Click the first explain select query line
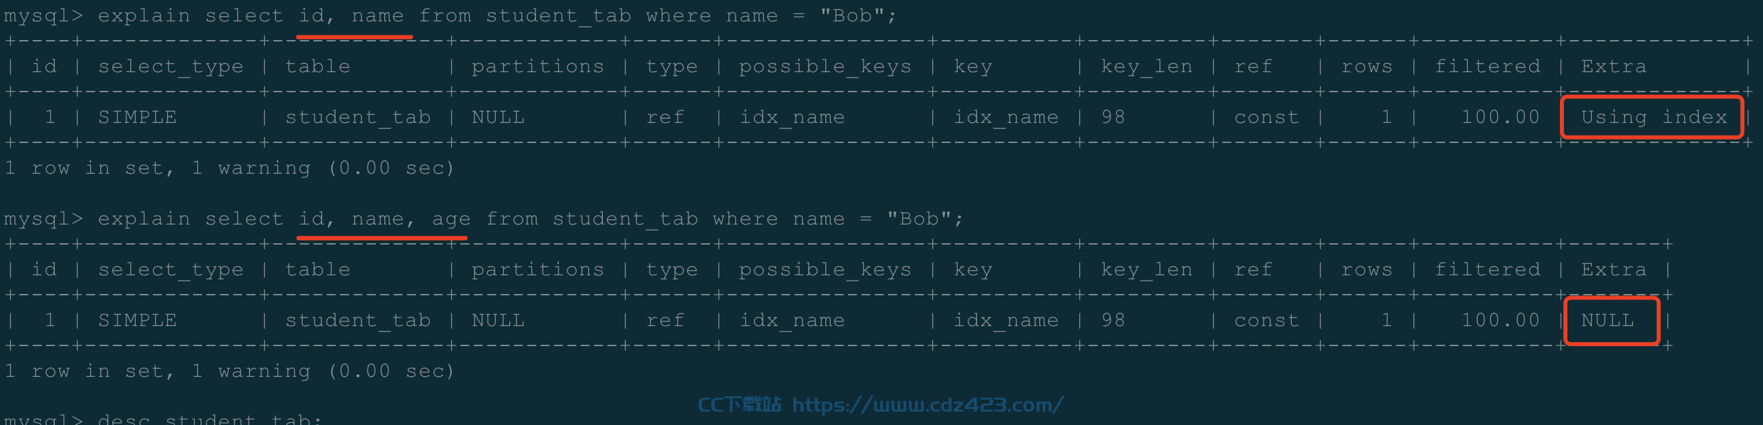 click(450, 16)
